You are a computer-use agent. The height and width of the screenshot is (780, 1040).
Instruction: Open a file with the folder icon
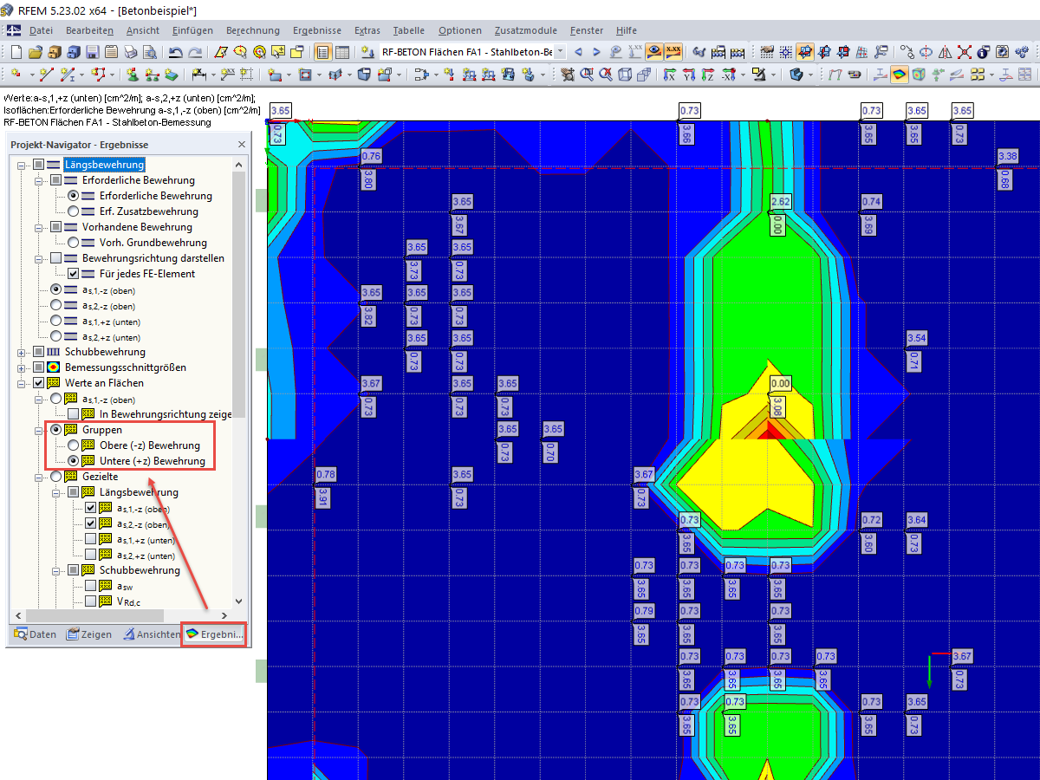(x=36, y=52)
